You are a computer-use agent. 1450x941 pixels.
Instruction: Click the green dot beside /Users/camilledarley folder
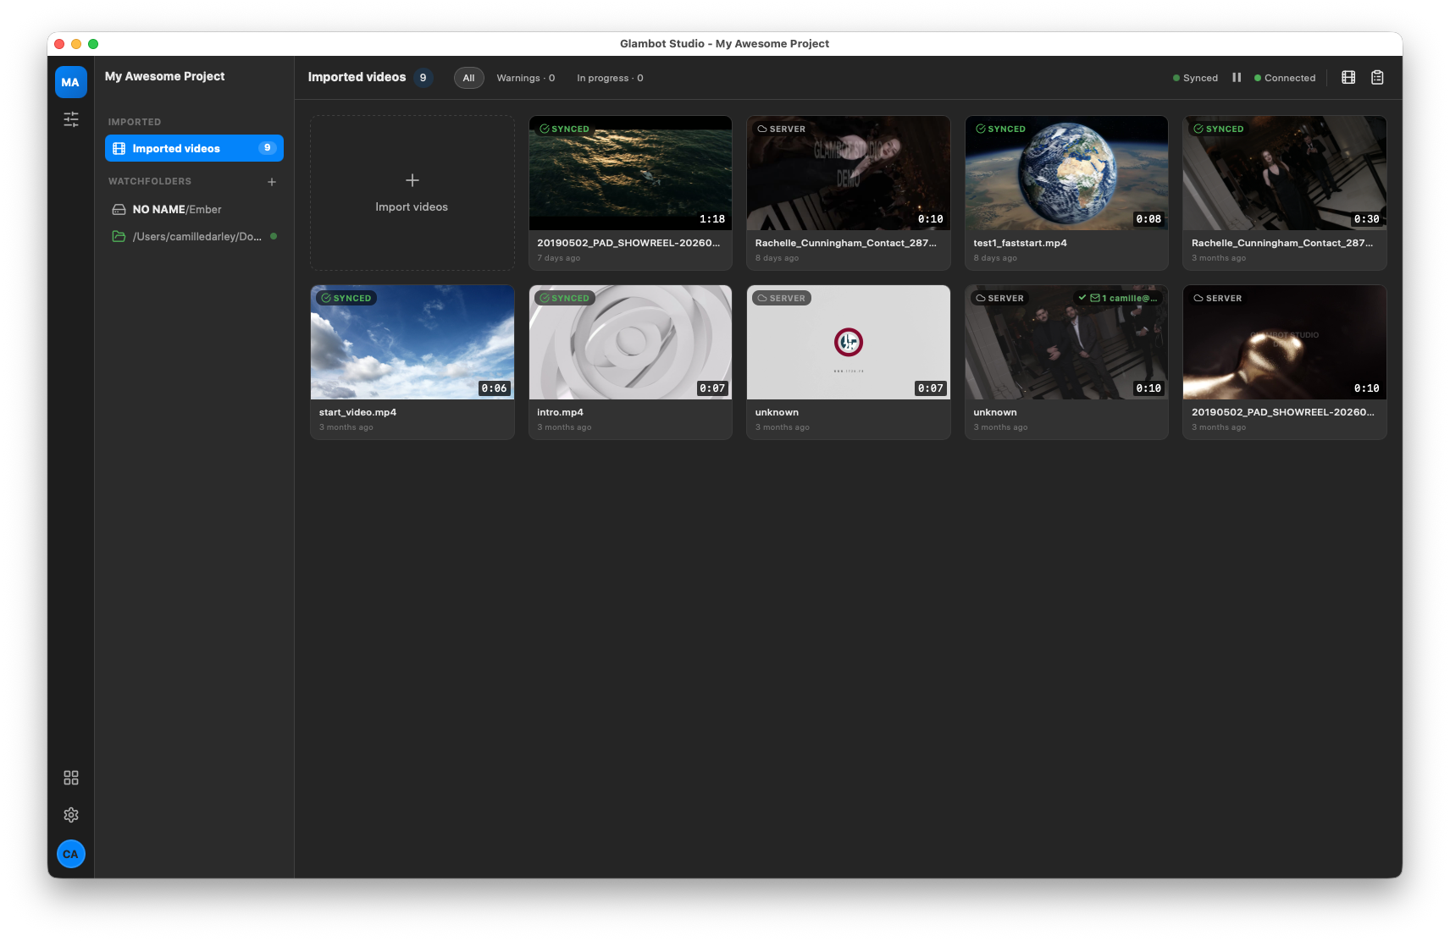click(x=274, y=236)
